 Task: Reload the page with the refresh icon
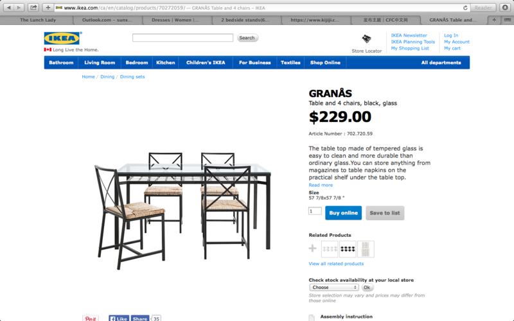(x=465, y=8)
